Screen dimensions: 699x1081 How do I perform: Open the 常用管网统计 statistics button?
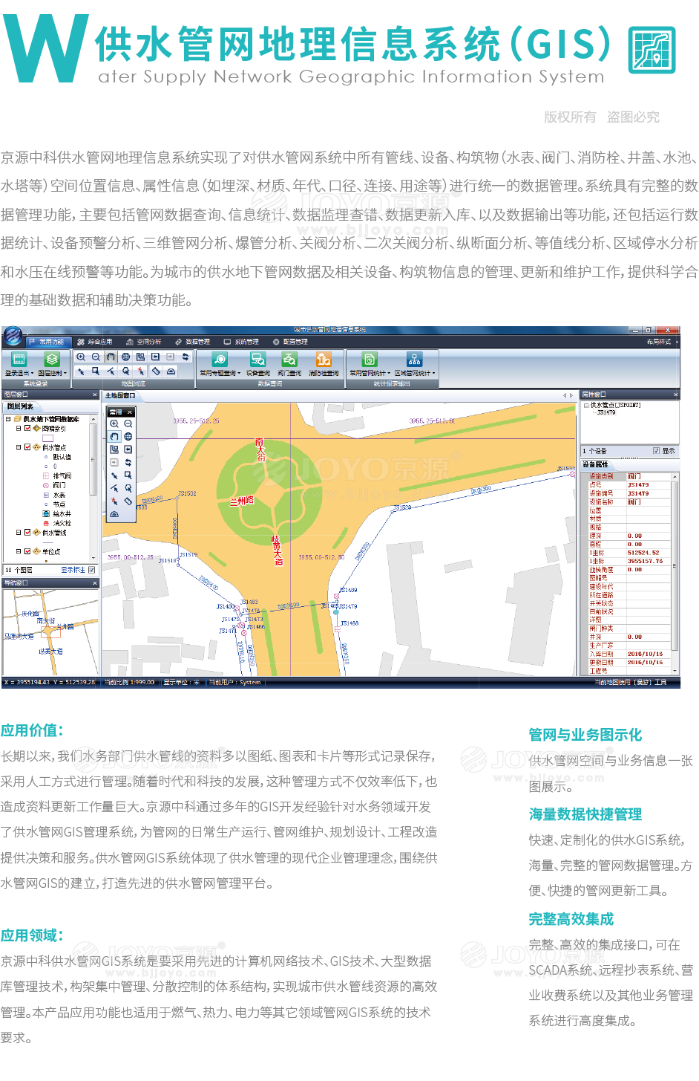(x=370, y=360)
